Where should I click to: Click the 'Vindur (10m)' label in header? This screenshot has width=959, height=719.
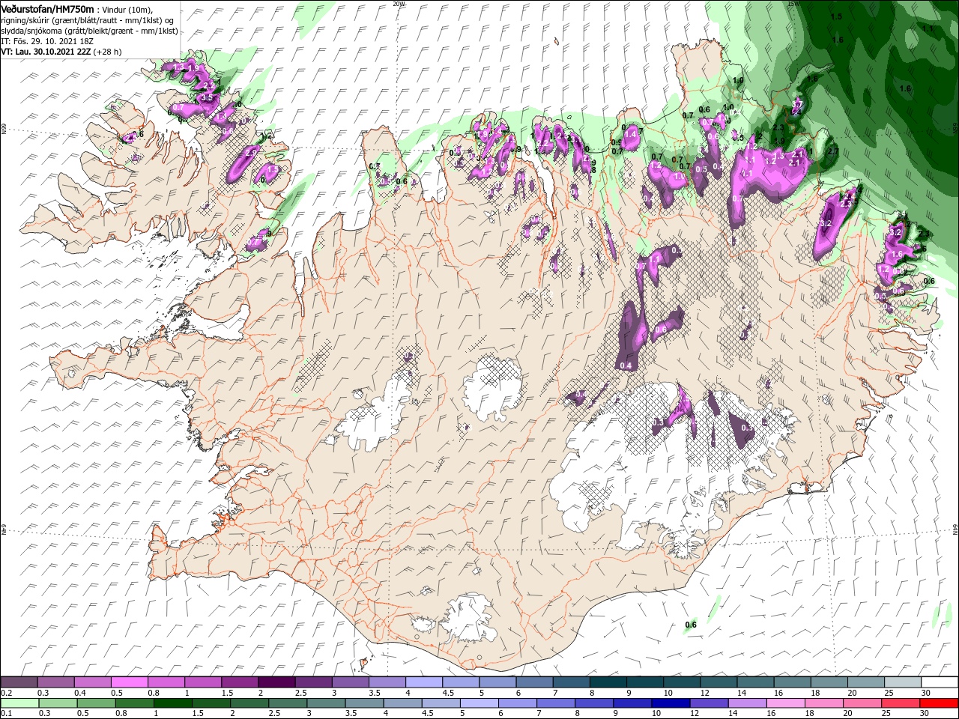(x=127, y=8)
